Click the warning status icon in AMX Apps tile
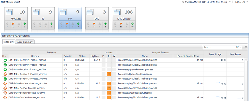Viewport: 250px width, 101px height. (19, 24)
